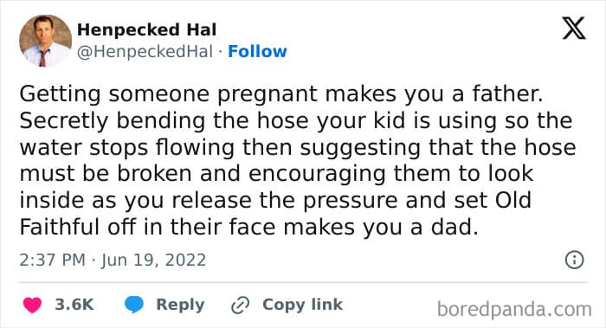Open the info circle icon
Screen dimensions: 606x328
574,260
